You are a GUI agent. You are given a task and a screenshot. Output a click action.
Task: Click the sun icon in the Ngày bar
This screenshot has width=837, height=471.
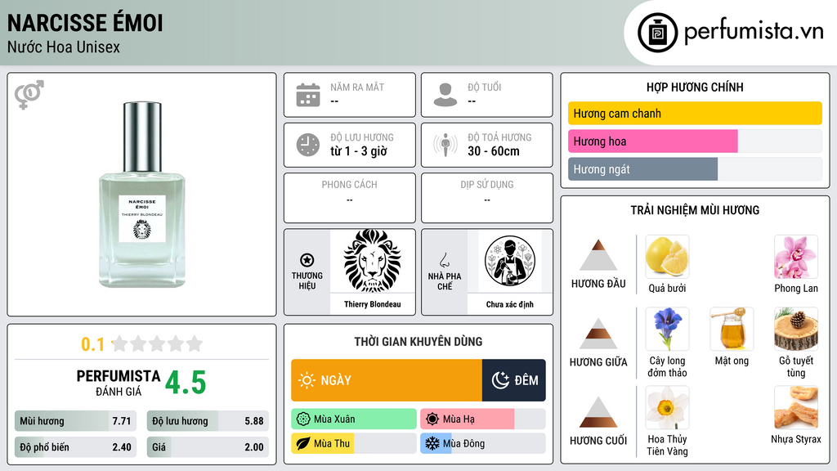[307, 380]
